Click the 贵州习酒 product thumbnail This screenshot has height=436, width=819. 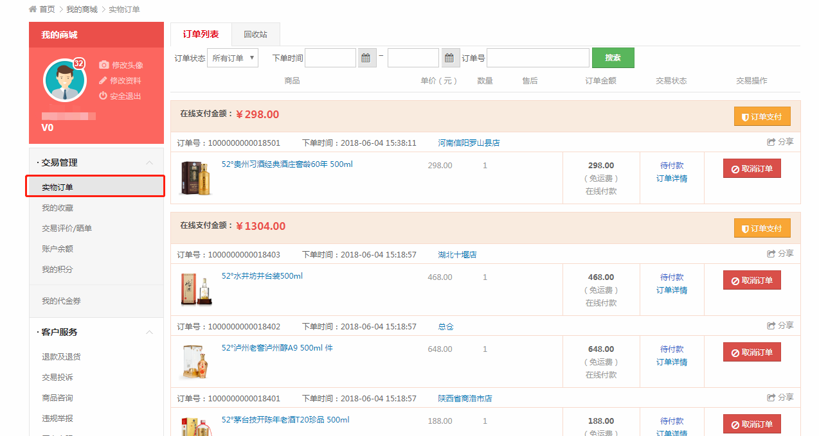195,178
